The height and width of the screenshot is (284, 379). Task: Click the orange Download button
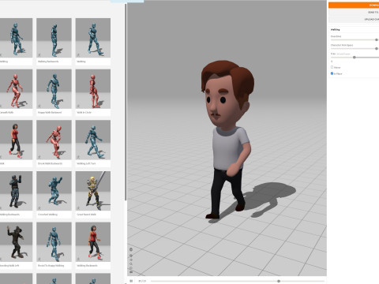(354, 5)
